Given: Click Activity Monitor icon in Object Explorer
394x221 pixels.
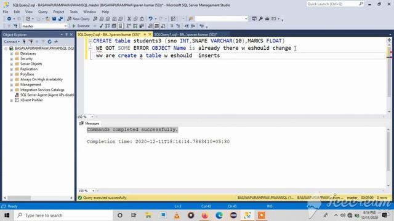Looking at the screenshot, I should pyautogui.click(x=56, y=42).
